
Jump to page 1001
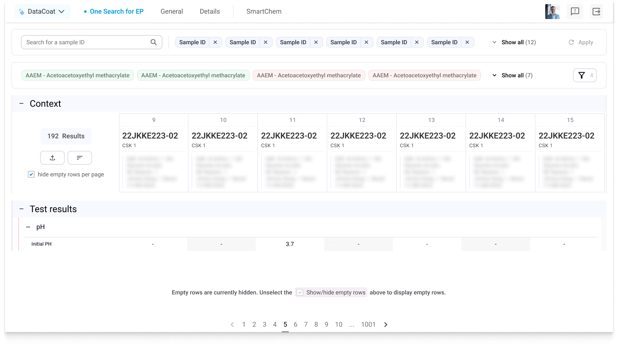(368, 325)
